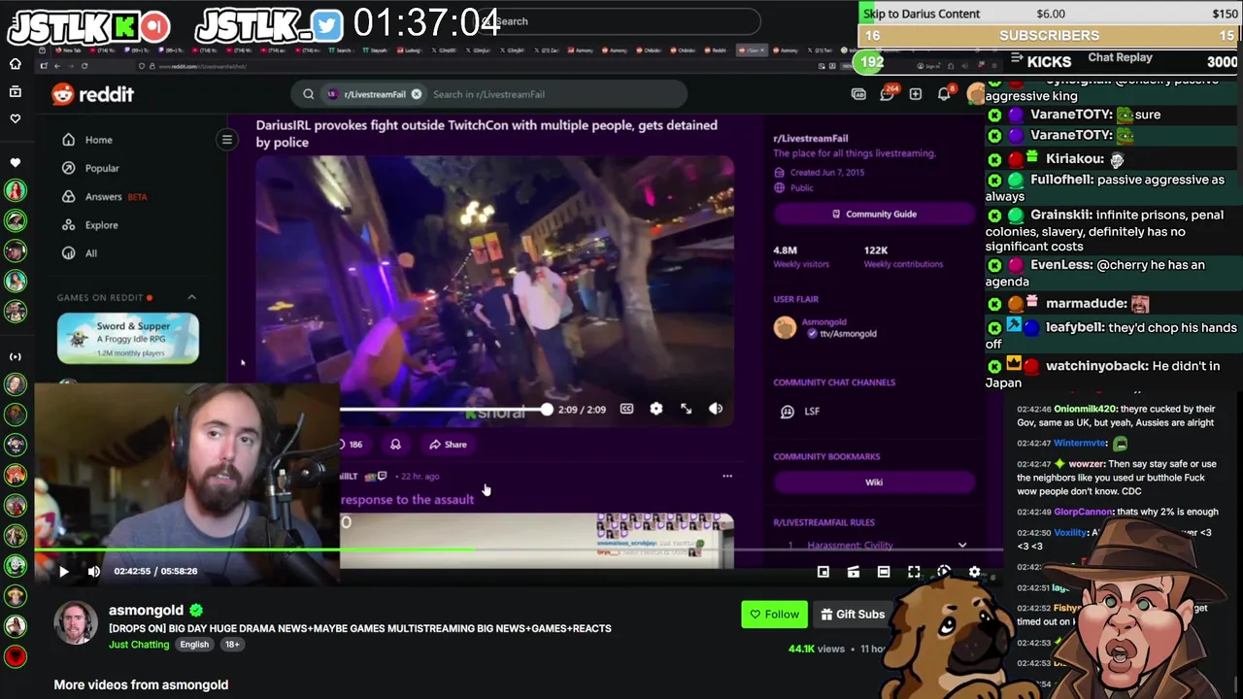The width and height of the screenshot is (1243, 699).
Task: Click overlay Search field at top
Action: tap(621, 21)
